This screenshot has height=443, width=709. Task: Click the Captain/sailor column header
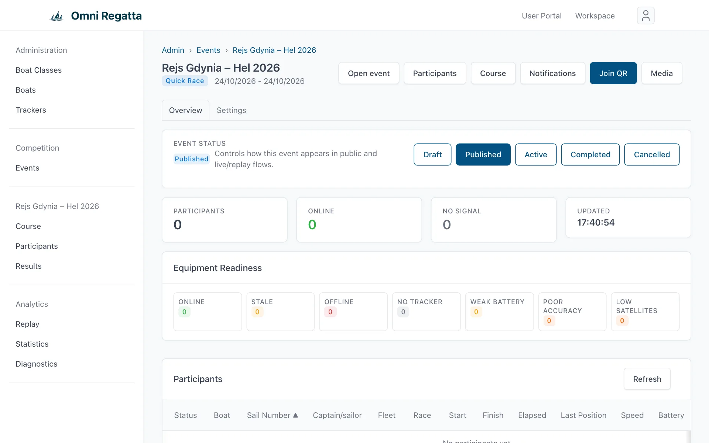click(337, 415)
